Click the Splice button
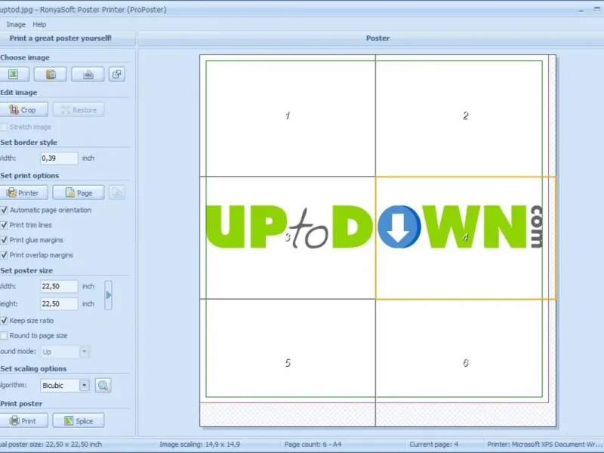The image size is (604, 453). 79,421
